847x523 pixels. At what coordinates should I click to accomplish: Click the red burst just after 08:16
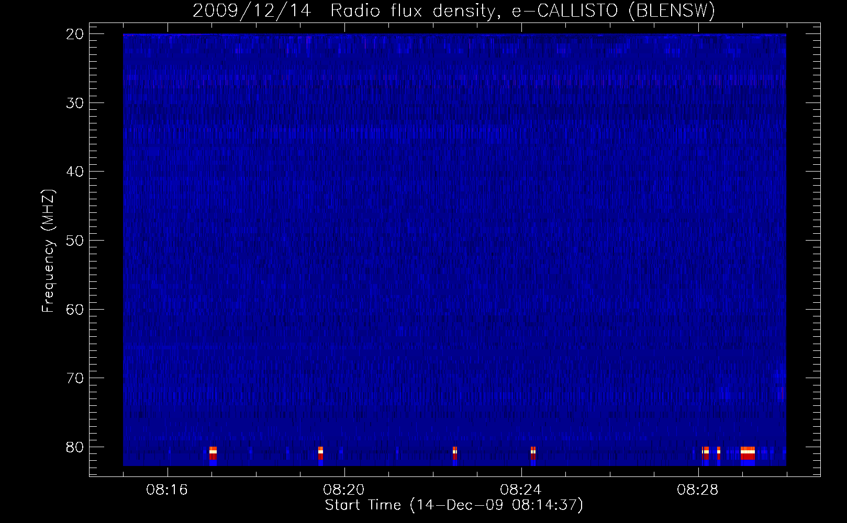[213, 453]
